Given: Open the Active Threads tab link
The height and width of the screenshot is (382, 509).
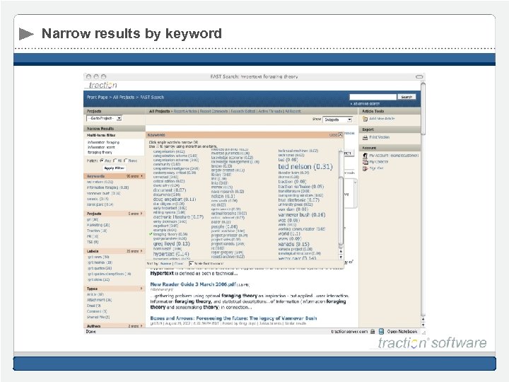Looking at the screenshot, I should pos(270,111).
